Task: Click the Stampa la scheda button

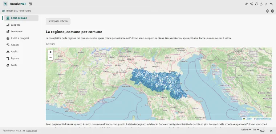Action: pyautogui.click(x=58, y=21)
